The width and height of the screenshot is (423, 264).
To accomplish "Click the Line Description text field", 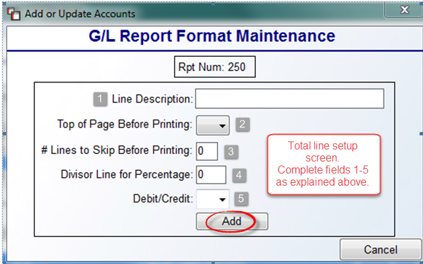I will (x=289, y=98).
